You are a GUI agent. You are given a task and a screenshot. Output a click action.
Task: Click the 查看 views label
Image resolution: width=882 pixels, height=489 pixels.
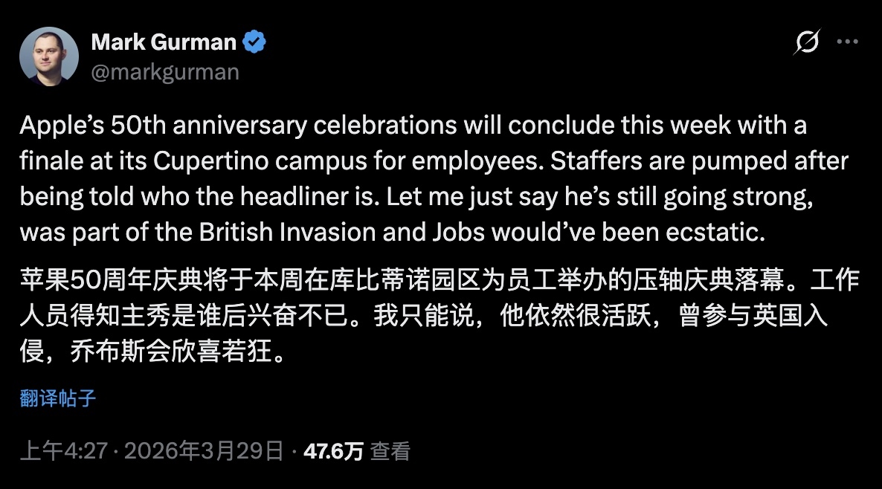(390, 450)
